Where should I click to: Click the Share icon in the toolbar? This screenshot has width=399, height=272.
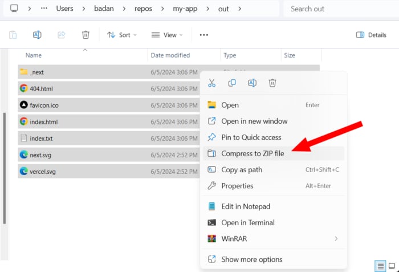pyautogui.click(x=62, y=35)
